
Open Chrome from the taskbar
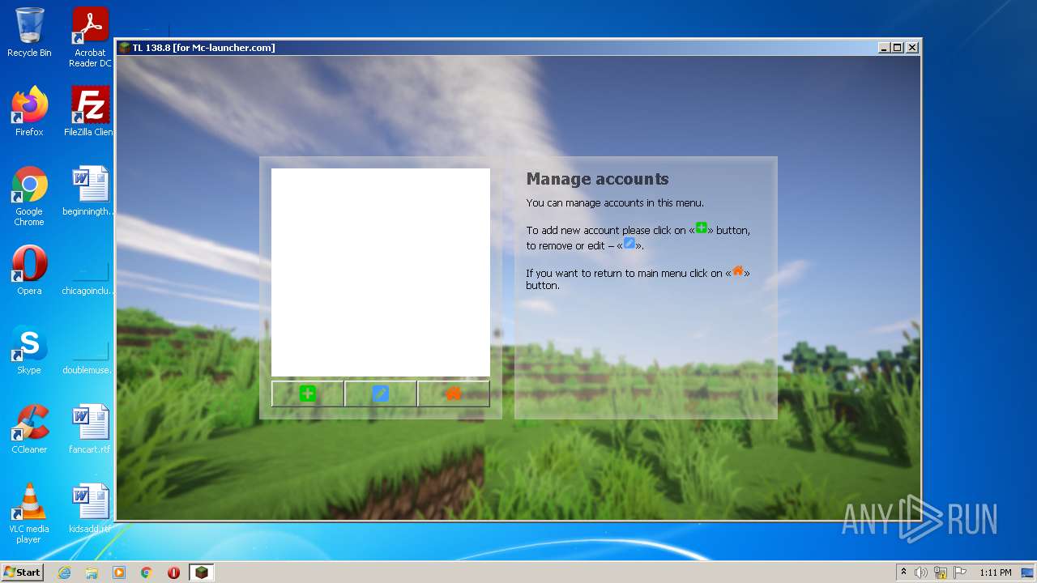147,572
